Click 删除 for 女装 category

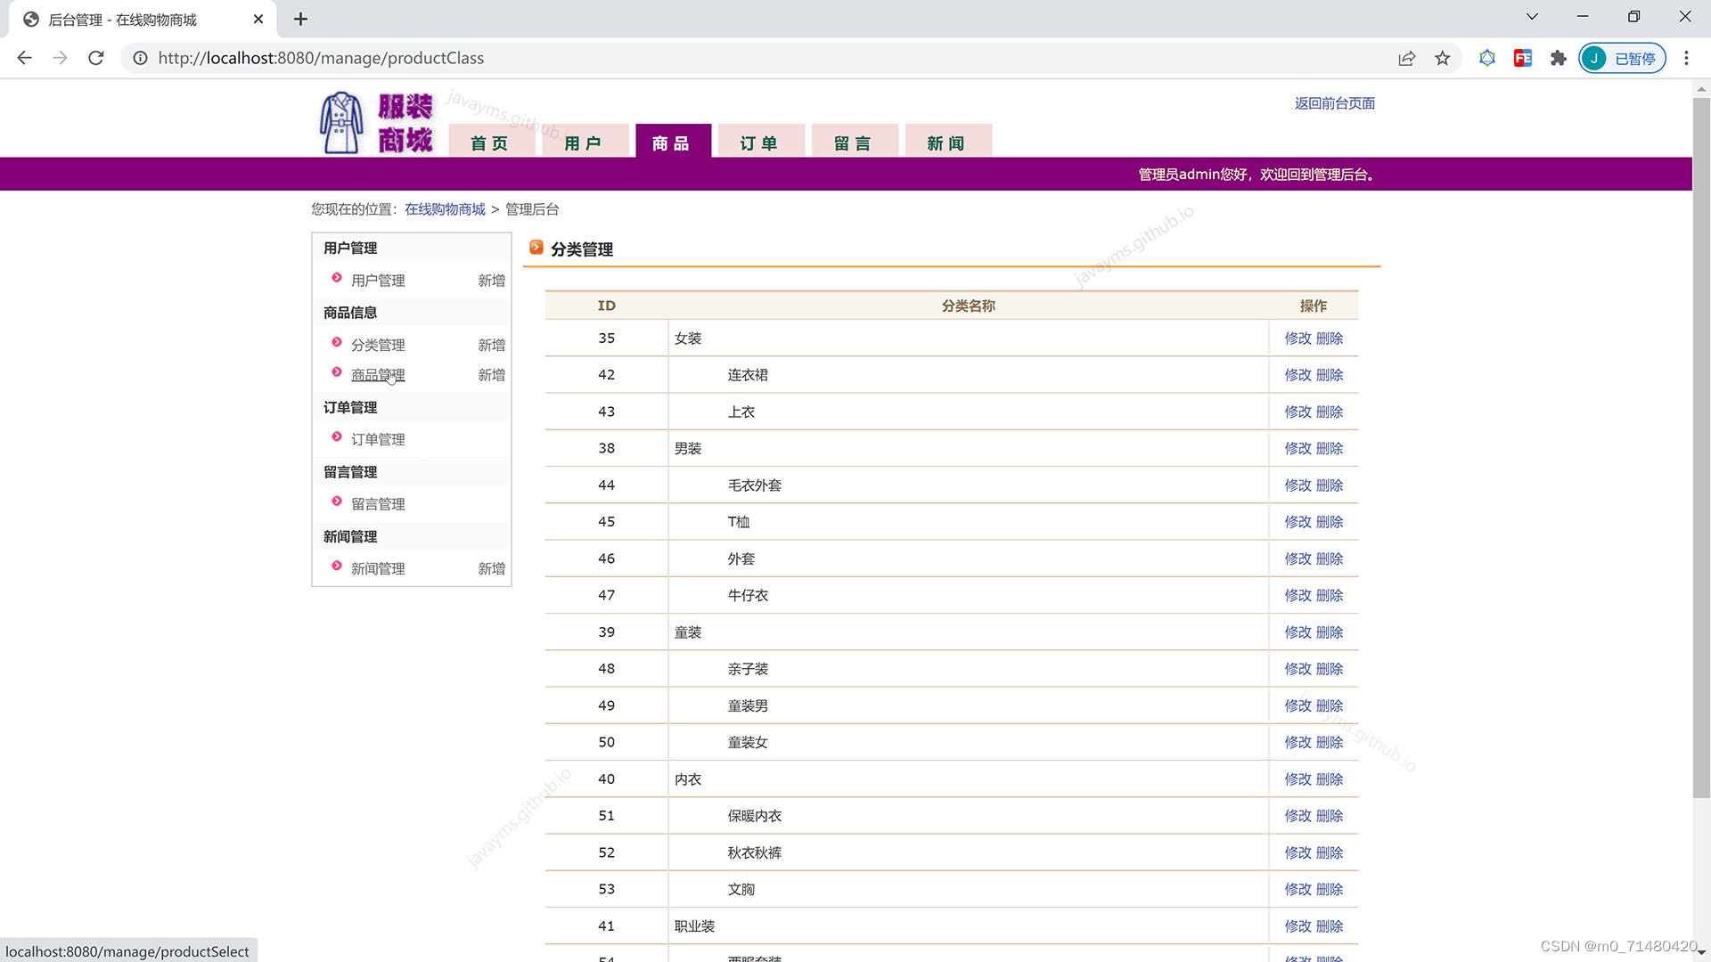tap(1330, 338)
